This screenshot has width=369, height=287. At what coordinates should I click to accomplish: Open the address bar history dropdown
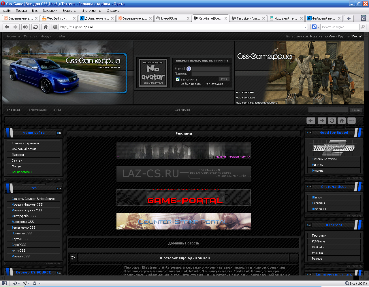pos(306,27)
